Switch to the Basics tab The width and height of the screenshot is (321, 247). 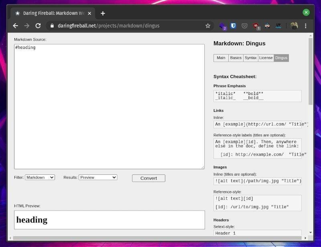tap(236, 58)
